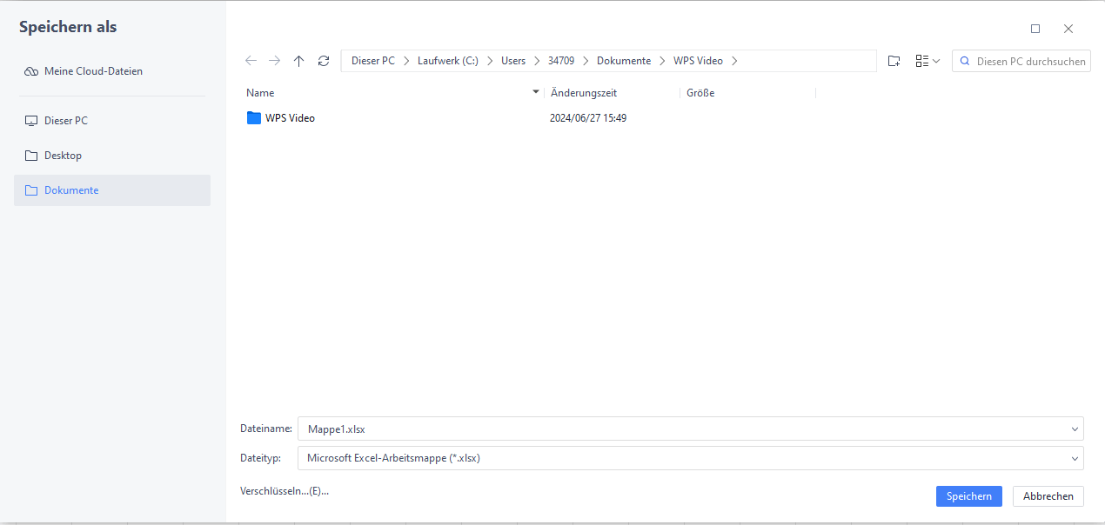
Task: Open Verschlüsseln encryption options
Action: click(285, 491)
